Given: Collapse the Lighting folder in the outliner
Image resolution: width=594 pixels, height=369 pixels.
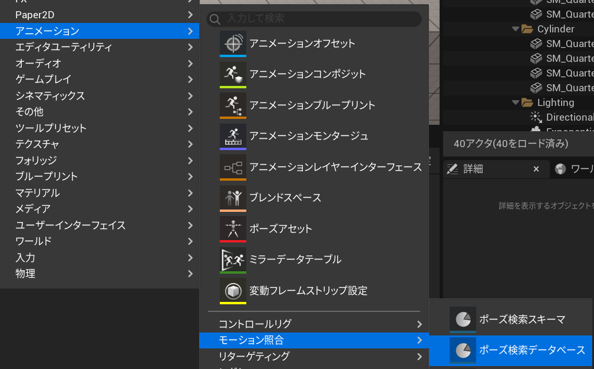Looking at the screenshot, I should (515, 102).
